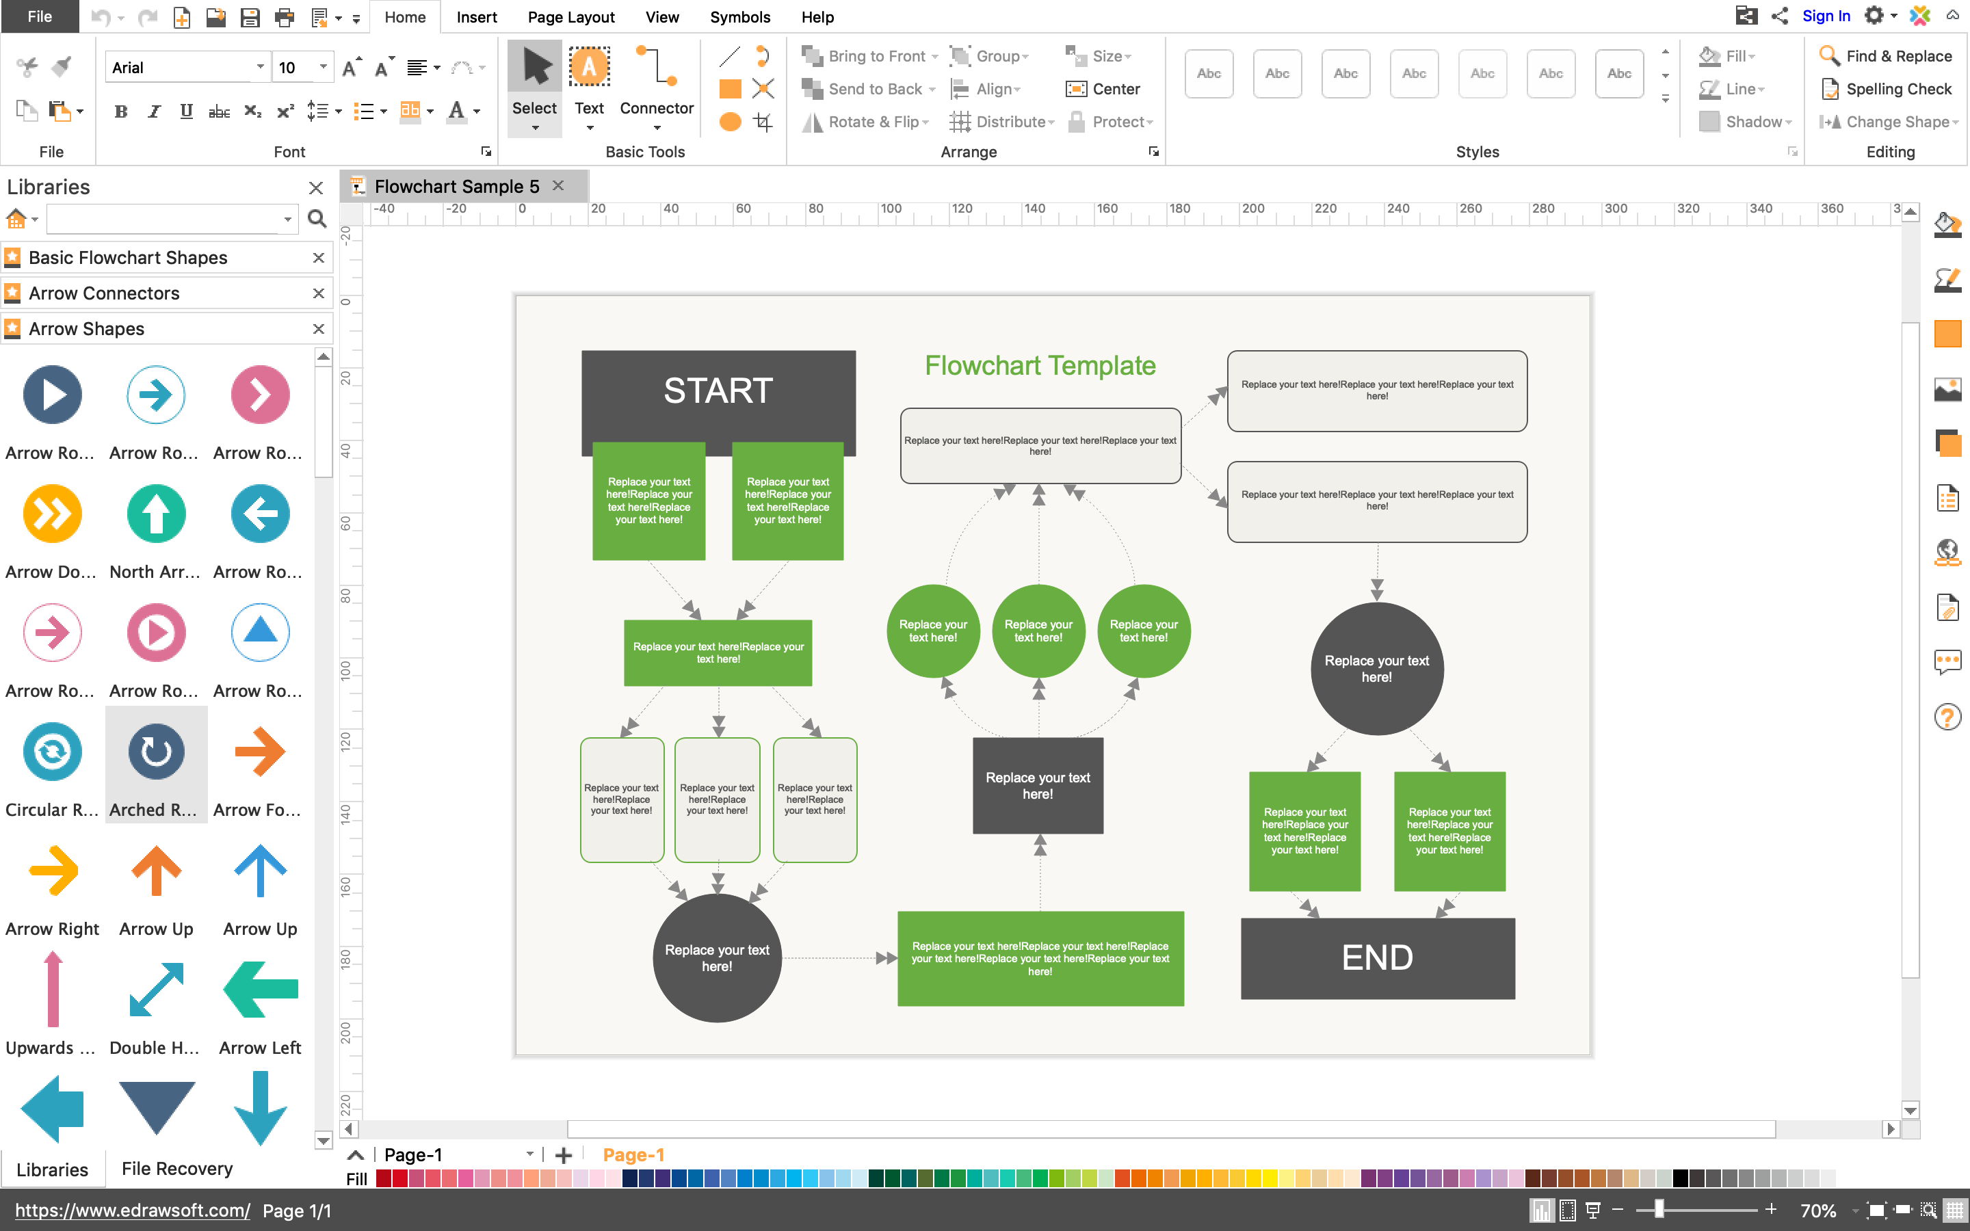
Task: Select the crop tool icon
Action: point(763,122)
